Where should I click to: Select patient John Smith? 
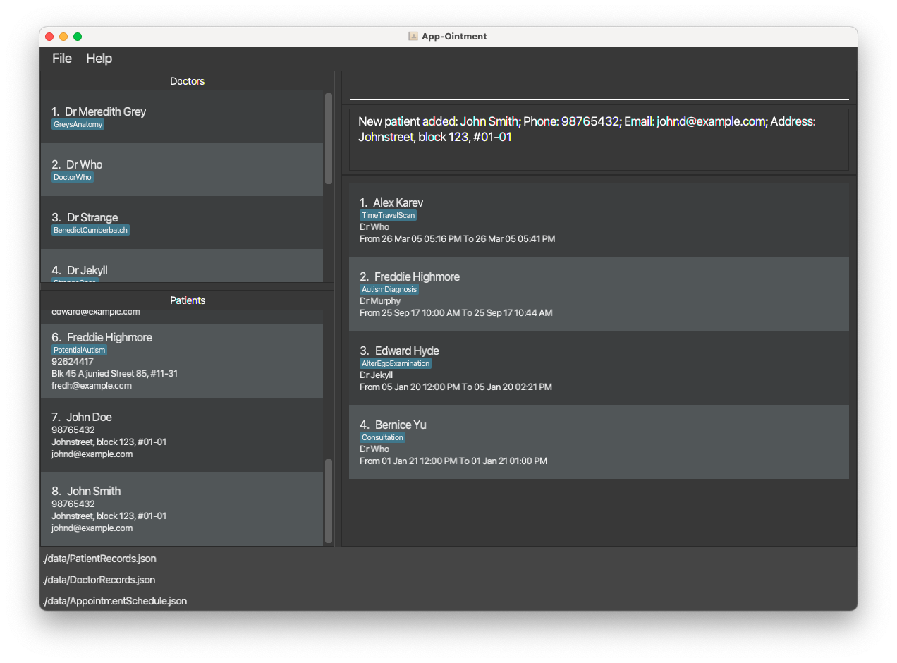point(182,509)
